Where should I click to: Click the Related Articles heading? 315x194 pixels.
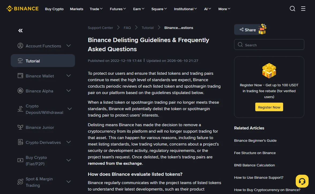249,128
